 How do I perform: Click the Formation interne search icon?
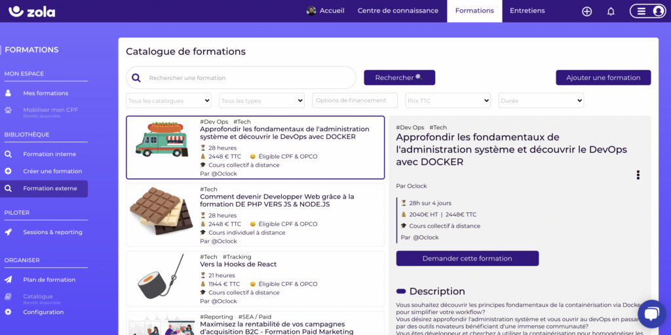coord(8,154)
